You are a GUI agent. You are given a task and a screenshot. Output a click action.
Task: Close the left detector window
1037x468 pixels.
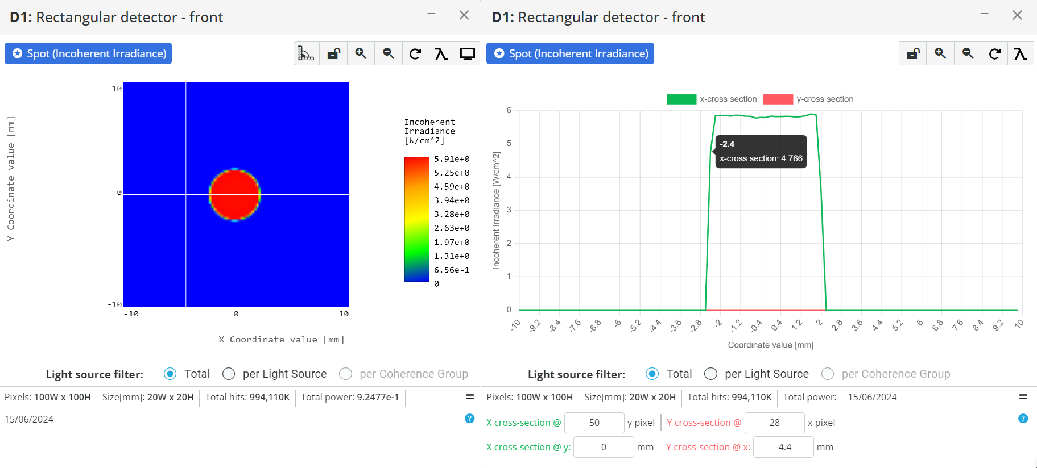coord(464,15)
